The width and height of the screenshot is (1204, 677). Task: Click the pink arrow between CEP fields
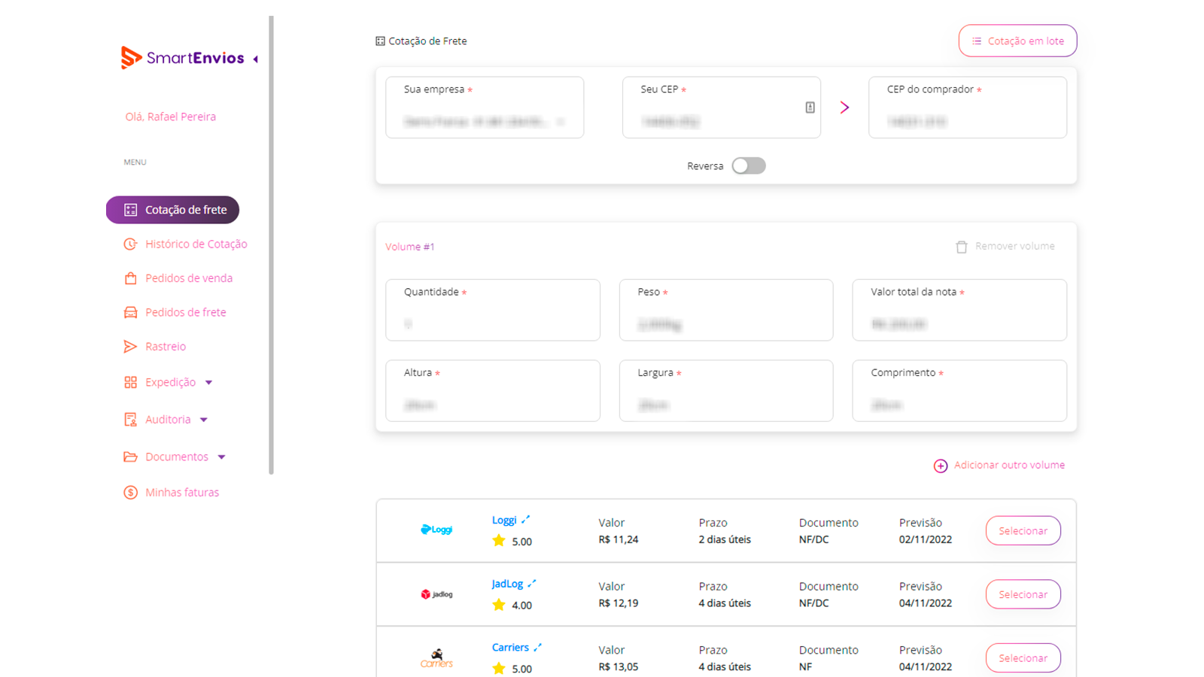(844, 108)
